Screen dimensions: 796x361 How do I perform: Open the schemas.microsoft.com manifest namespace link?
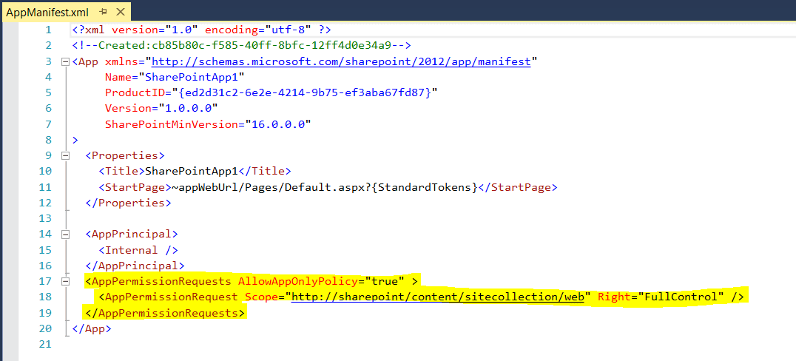(341, 62)
